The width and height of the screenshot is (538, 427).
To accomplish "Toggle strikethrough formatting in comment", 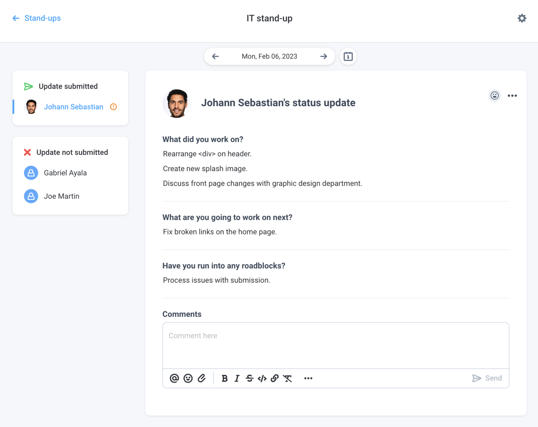I will (249, 379).
